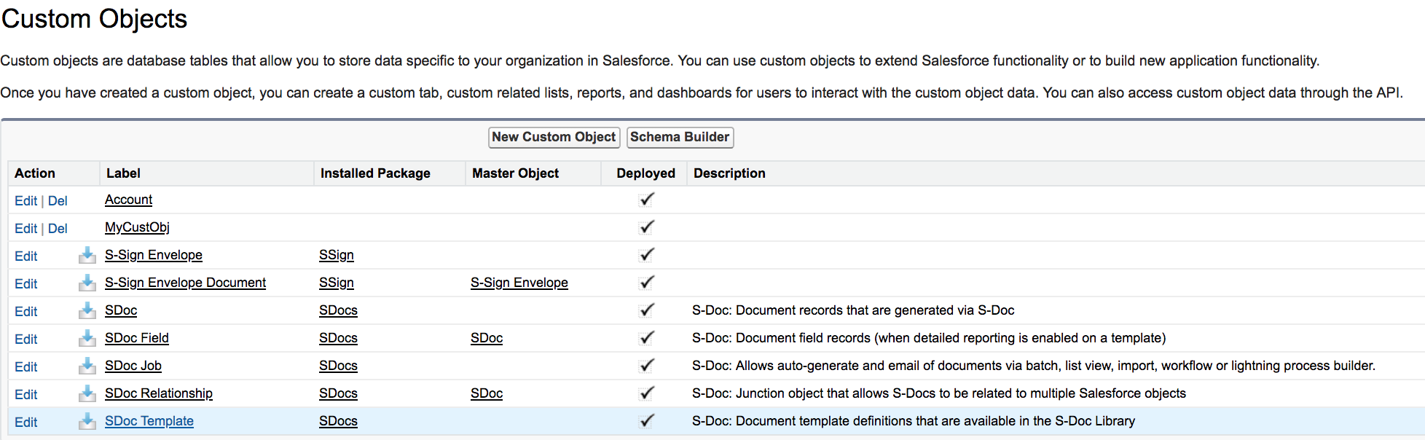Edit the S-Sign Envelope object

(x=25, y=256)
